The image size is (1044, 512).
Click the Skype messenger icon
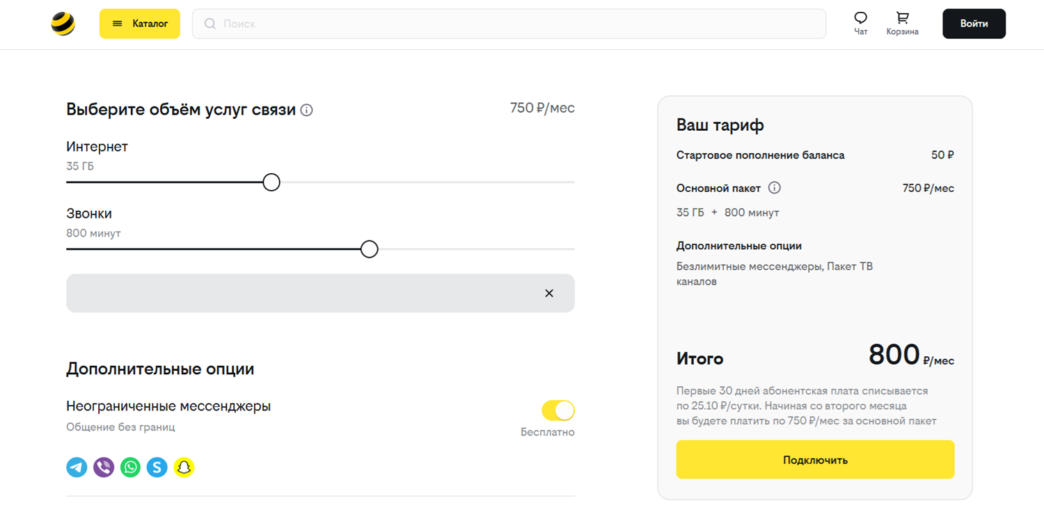(157, 467)
